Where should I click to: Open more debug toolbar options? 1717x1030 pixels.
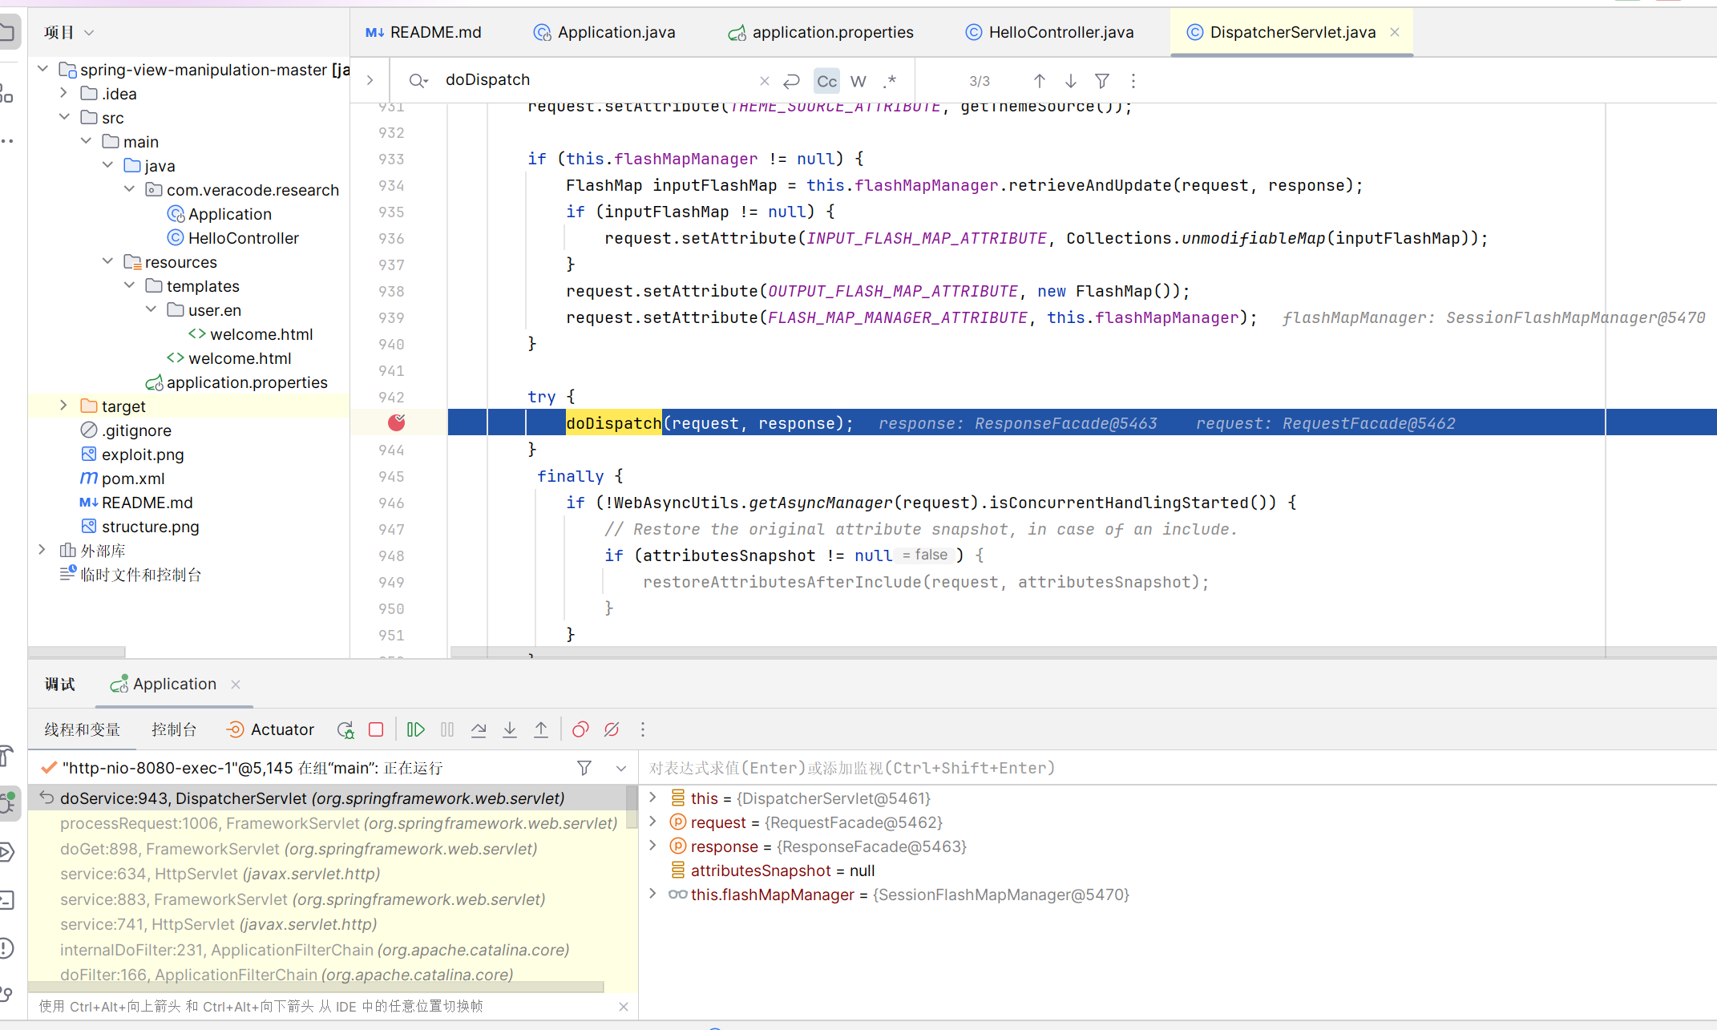pyautogui.click(x=643, y=729)
